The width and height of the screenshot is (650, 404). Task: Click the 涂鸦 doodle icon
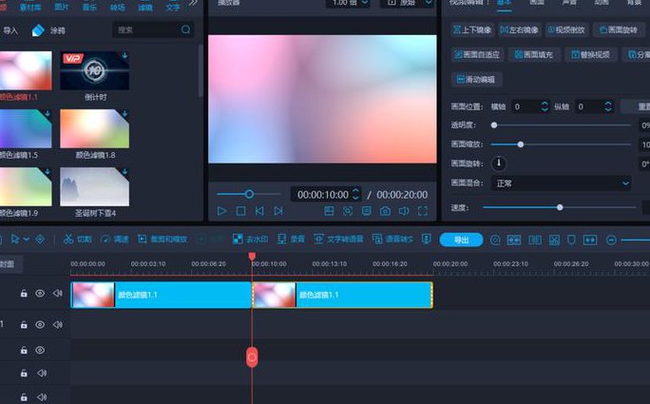[x=38, y=30]
